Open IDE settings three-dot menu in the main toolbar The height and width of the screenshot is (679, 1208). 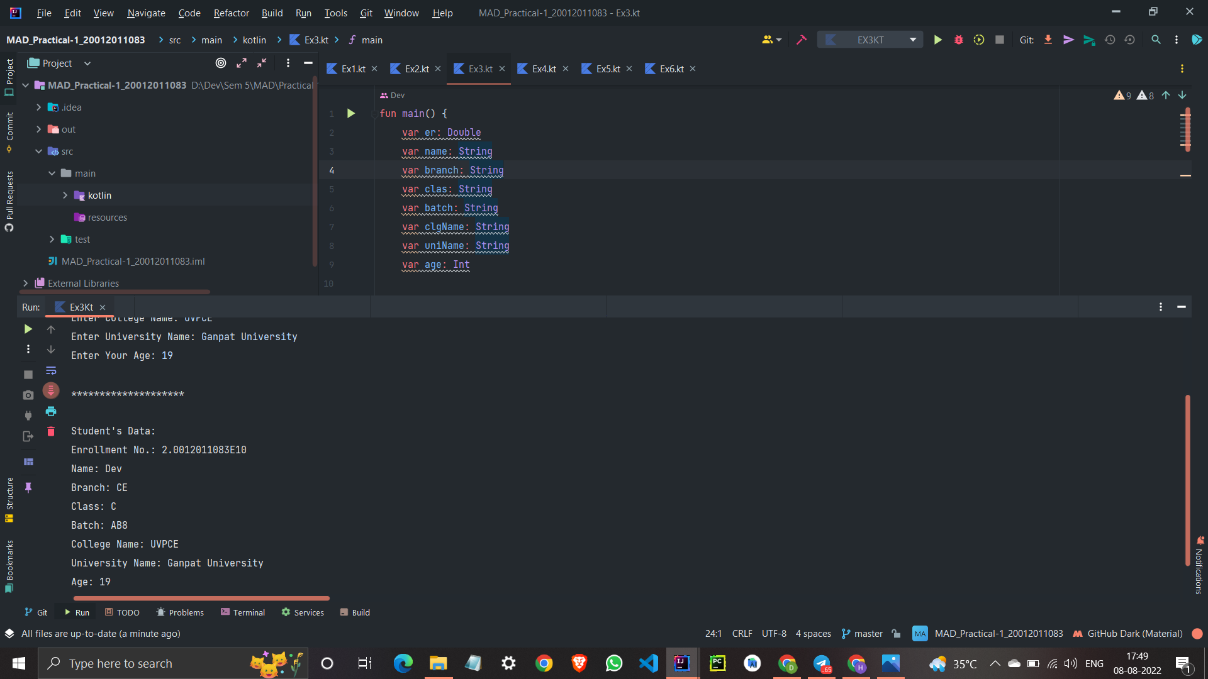1176,40
